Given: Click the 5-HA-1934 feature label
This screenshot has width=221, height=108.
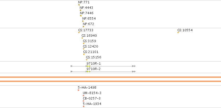Looking at the screenshot, I should point(92,104).
